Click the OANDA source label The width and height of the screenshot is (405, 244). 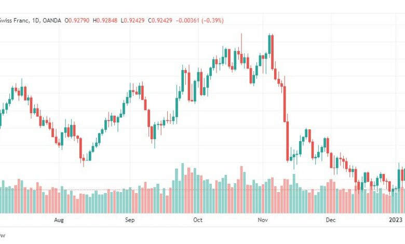pyautogui.click(x=52, y=20)
